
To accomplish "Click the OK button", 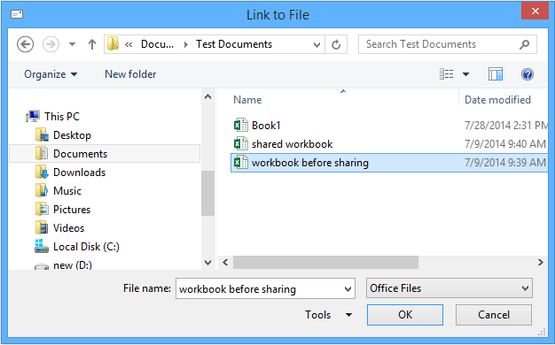I will 405,315.
